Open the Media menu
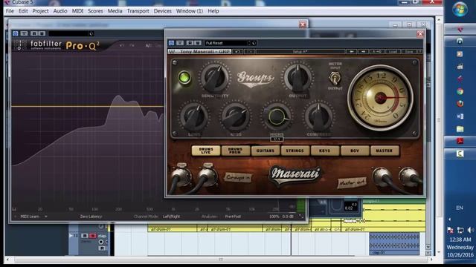Image resolution: width=476 pixels, height=267 pixels. [115, 11]
